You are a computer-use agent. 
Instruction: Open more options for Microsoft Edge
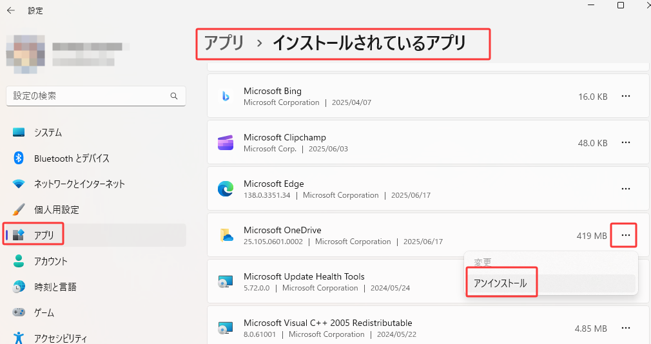click(626, 189)
